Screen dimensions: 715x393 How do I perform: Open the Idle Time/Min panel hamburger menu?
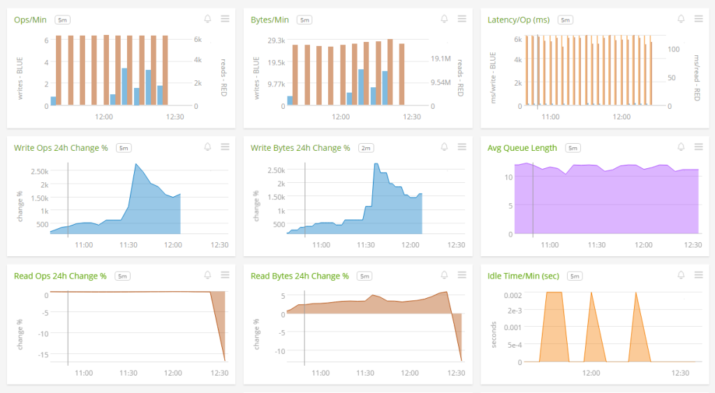698,276
